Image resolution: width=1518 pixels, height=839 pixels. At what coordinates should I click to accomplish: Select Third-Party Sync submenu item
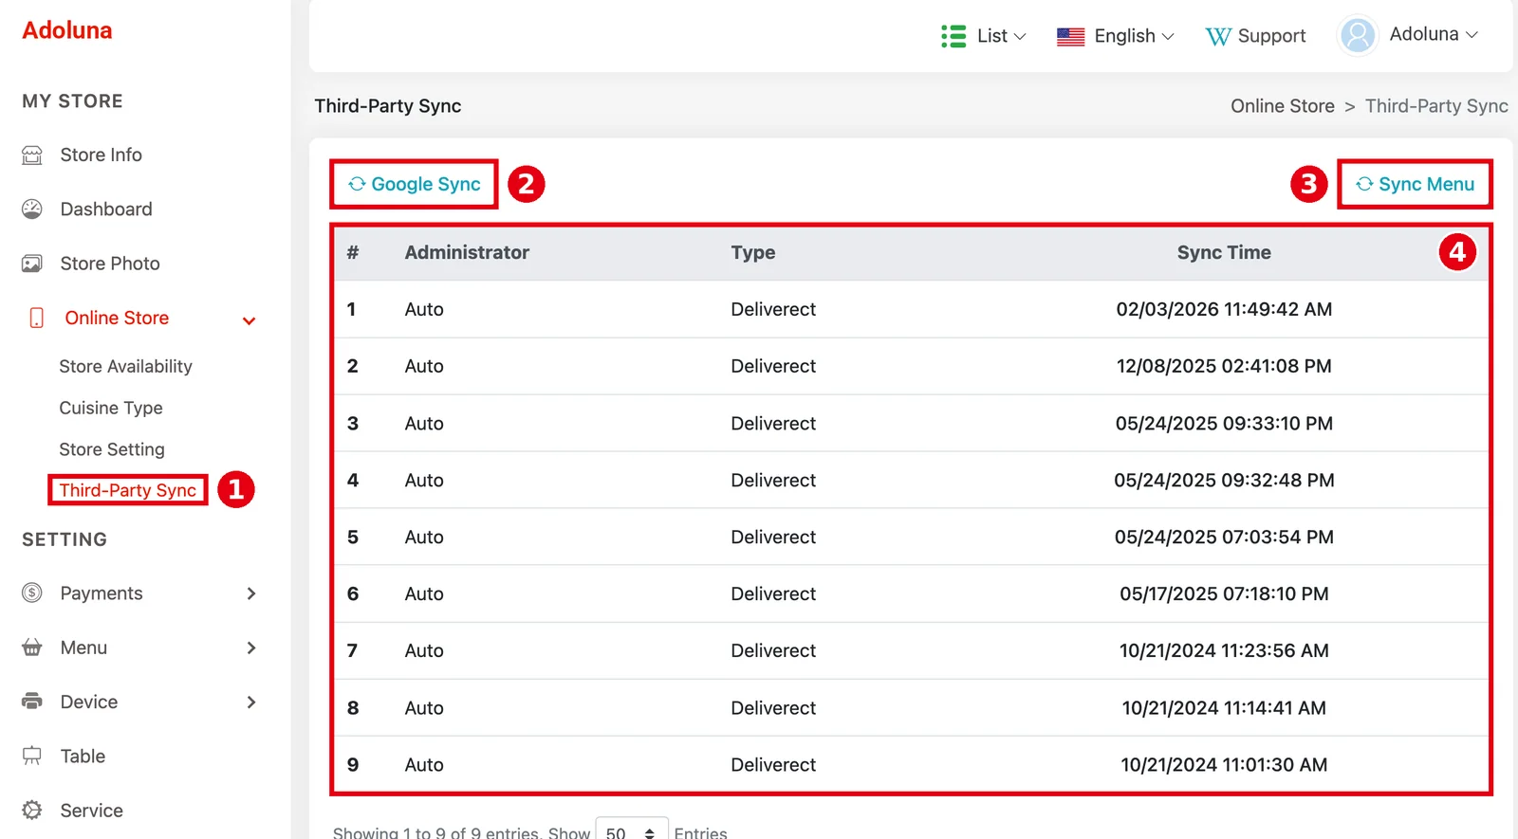128,490
